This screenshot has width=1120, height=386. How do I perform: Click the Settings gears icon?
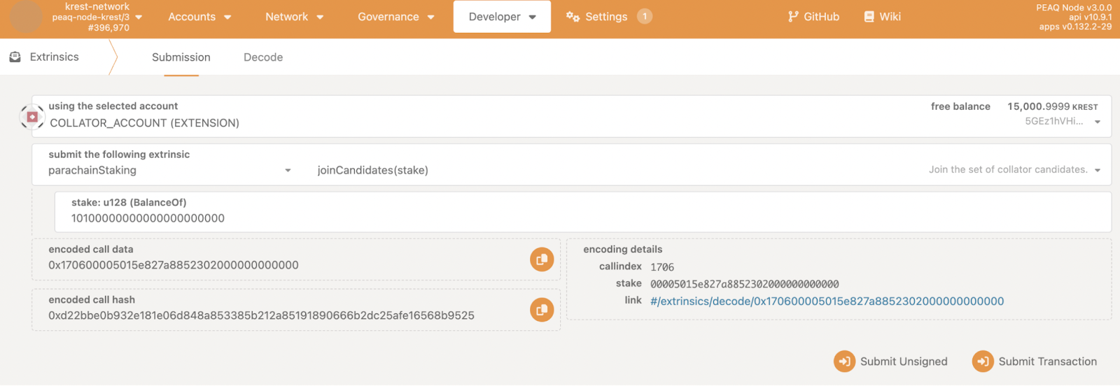573,17
